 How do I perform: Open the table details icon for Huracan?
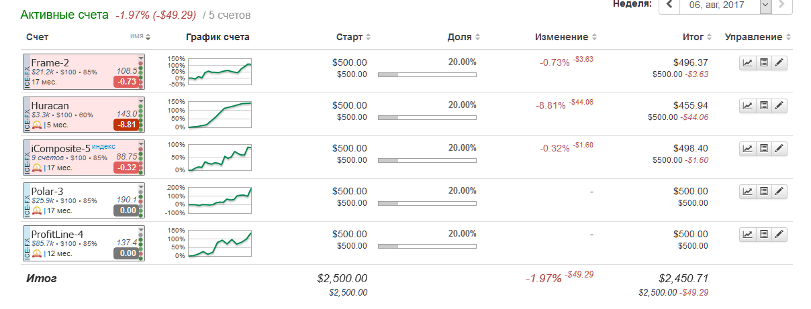(x=763, y=106)
